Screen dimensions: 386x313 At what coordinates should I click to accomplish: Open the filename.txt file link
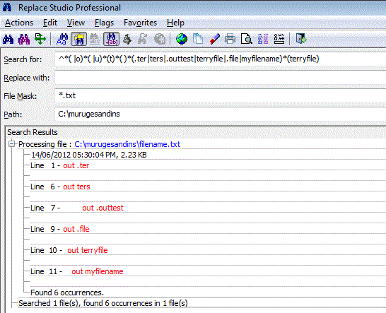point(127,144)
